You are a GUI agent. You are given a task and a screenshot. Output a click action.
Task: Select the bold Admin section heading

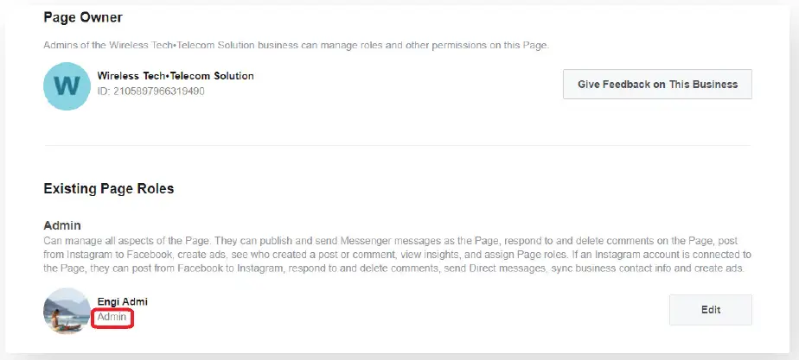(x=61, y=225)
